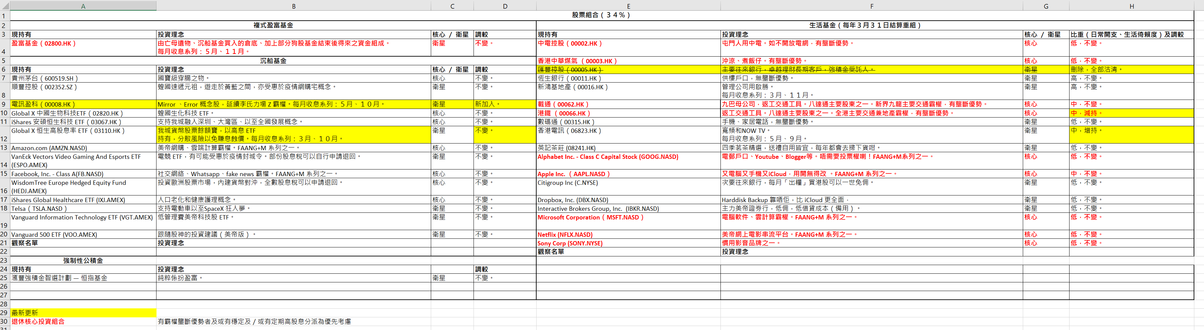Select cell 順豐控股（002352.SZ）
The height and width of the screenshot is (330, 1204).
tap(83, 91)
